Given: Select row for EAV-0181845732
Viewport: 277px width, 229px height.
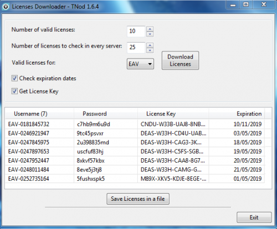Looking at the screenshot, I should (135, 124).
